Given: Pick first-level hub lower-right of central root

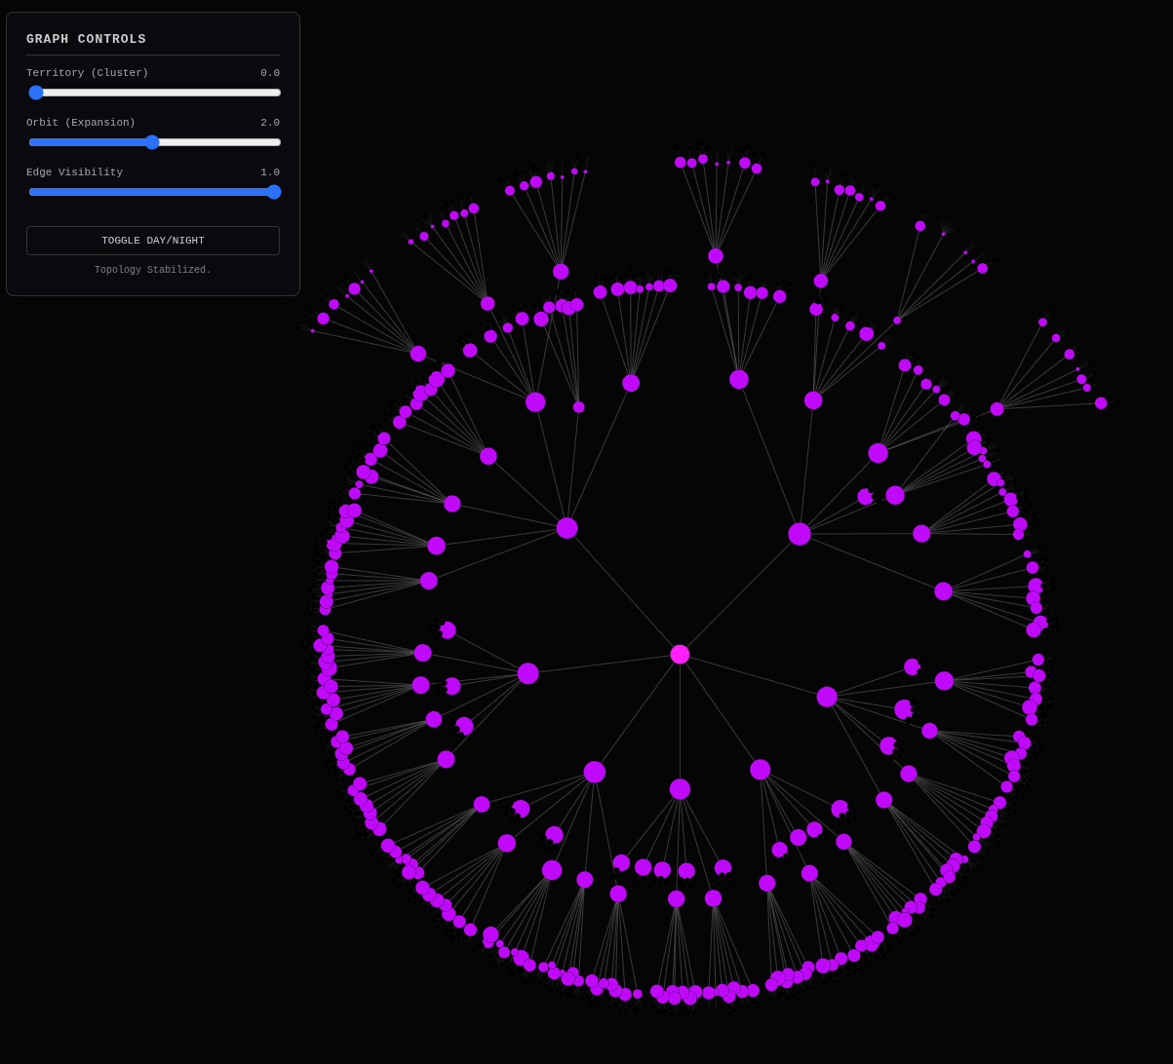Looking at the screenshot, I should [x=761, y=770].
